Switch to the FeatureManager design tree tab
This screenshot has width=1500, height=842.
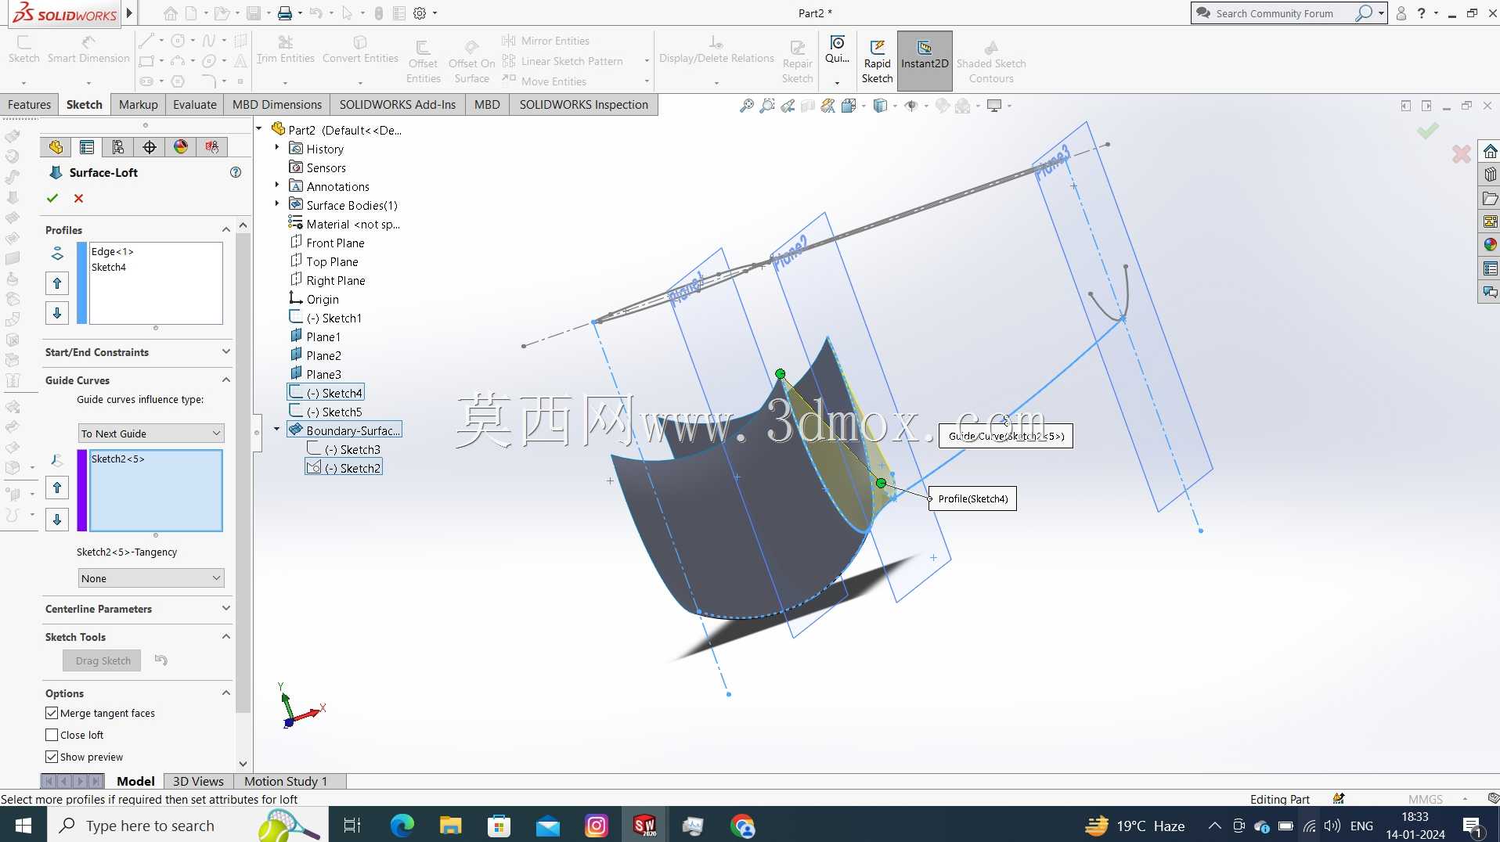(56, 146)
